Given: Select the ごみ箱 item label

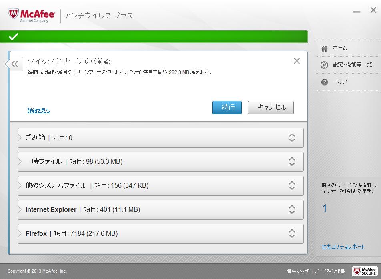Looking at the screenshot, I should click(35, 138).
